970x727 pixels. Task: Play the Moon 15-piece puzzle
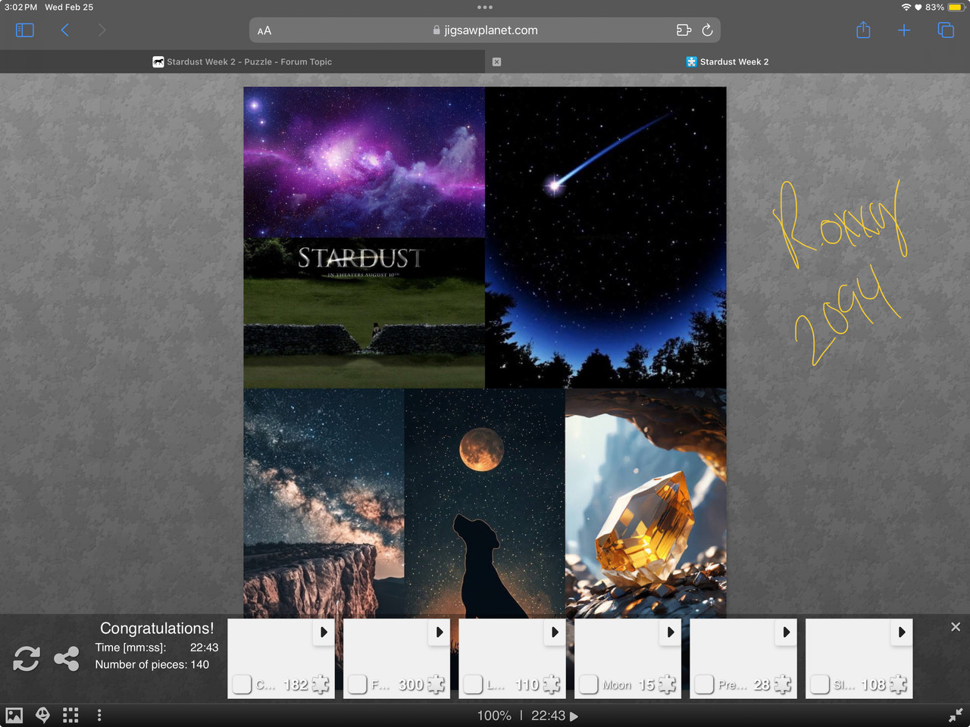coord(671,632)
